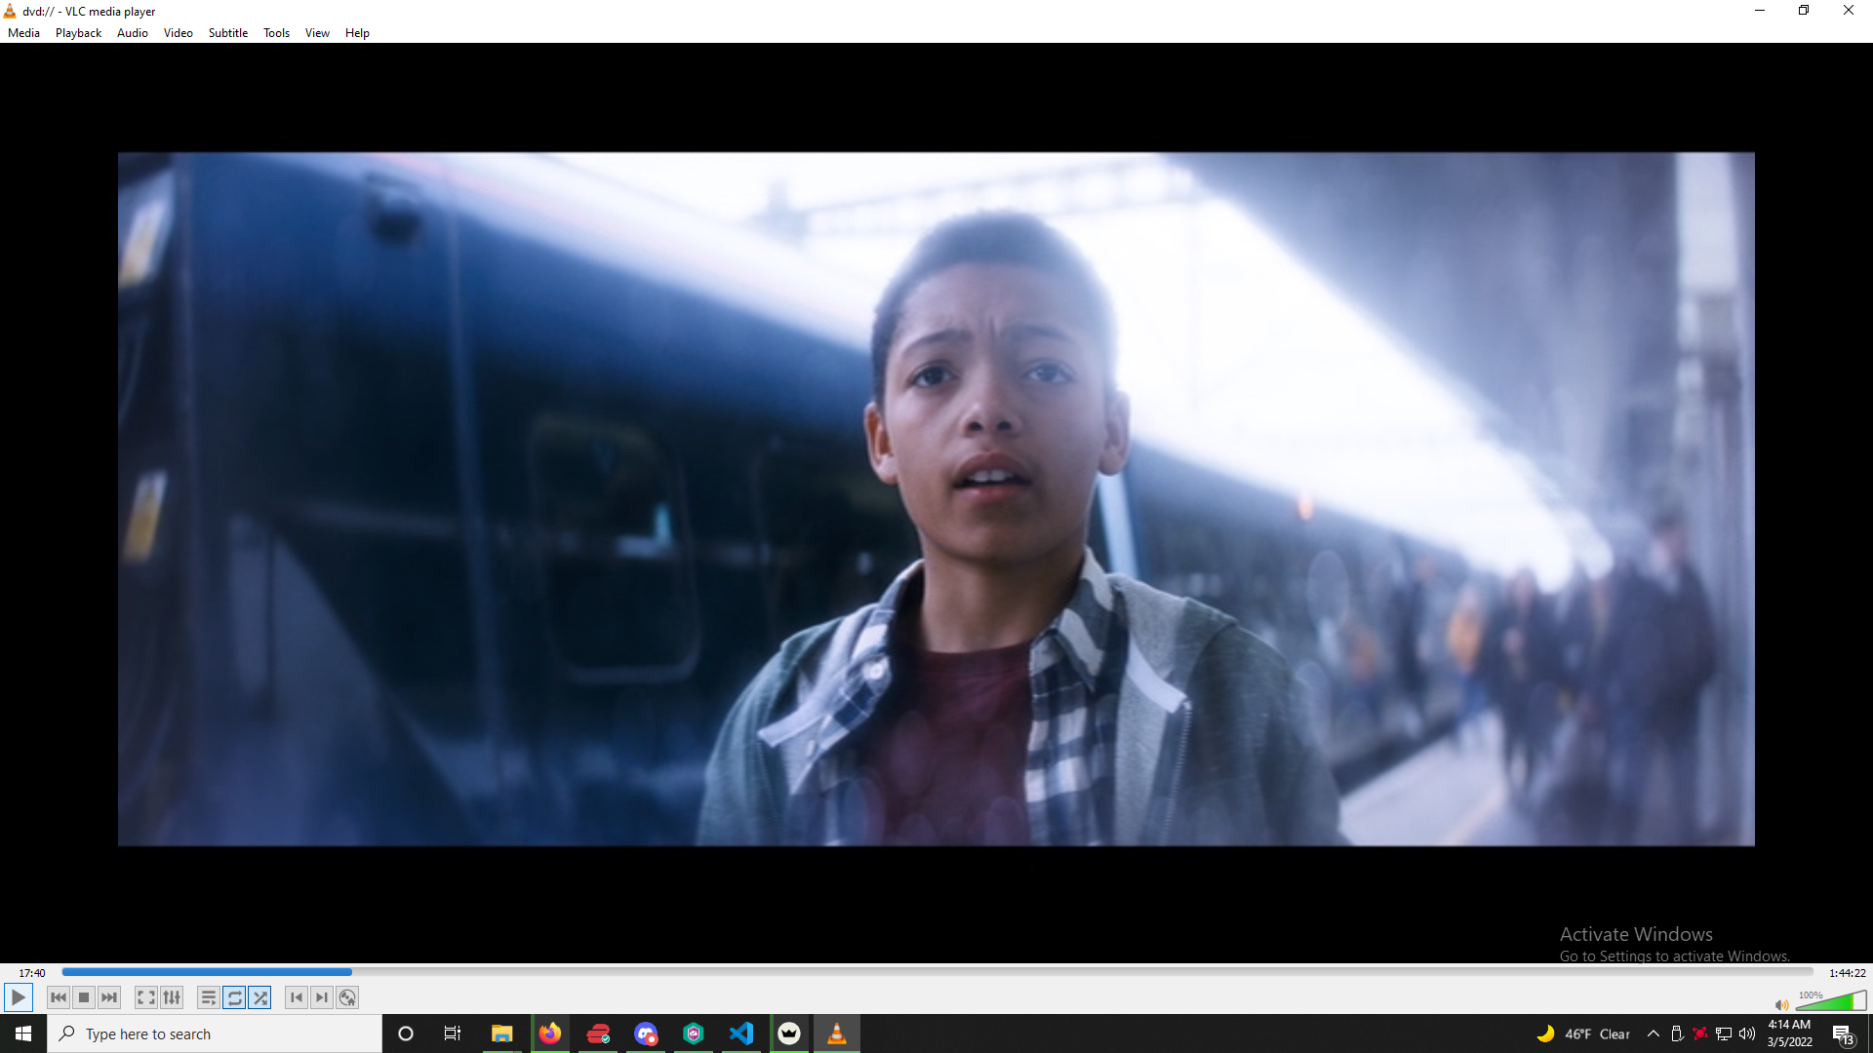The height and width of the screenshot is (1053, 1873).
Task: Open the clock and calendar at 4:14 AM
Action: pyautogui.click(x=1789, y=1033)
